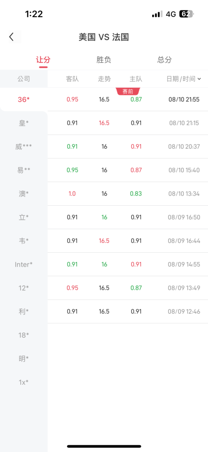Select company 36* in sidebar
This screenshot has width=208, height=452.
pyautogui.click(x=24, y=99)
